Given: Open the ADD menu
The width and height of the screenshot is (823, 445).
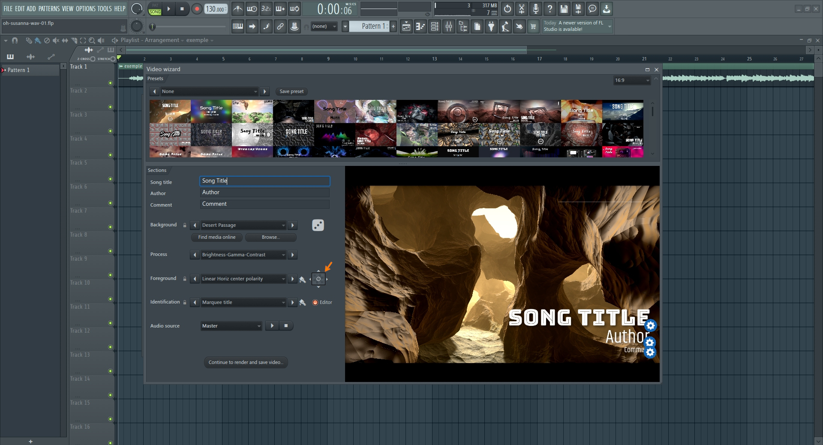Looking at the screenshot, I should tap(31, 9).
